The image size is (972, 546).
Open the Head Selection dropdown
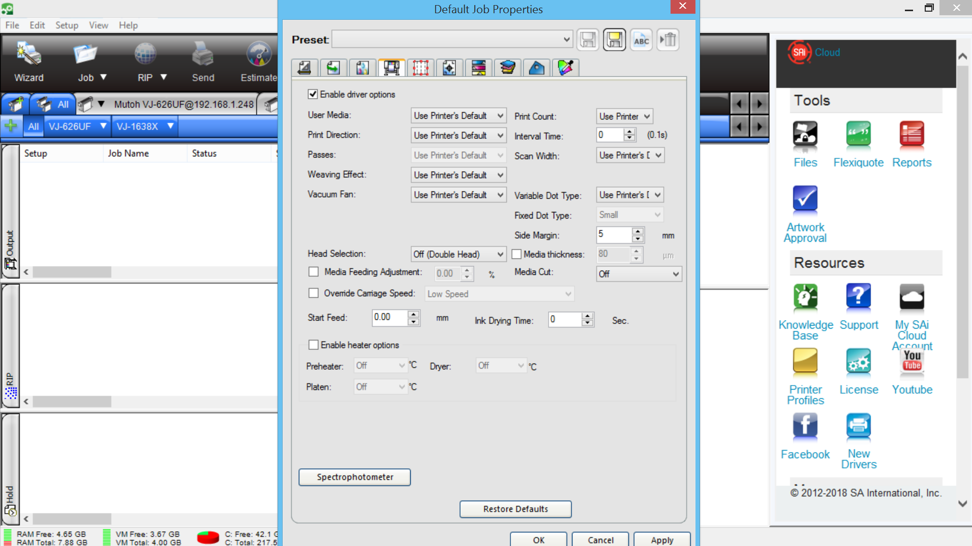[459, 254]
